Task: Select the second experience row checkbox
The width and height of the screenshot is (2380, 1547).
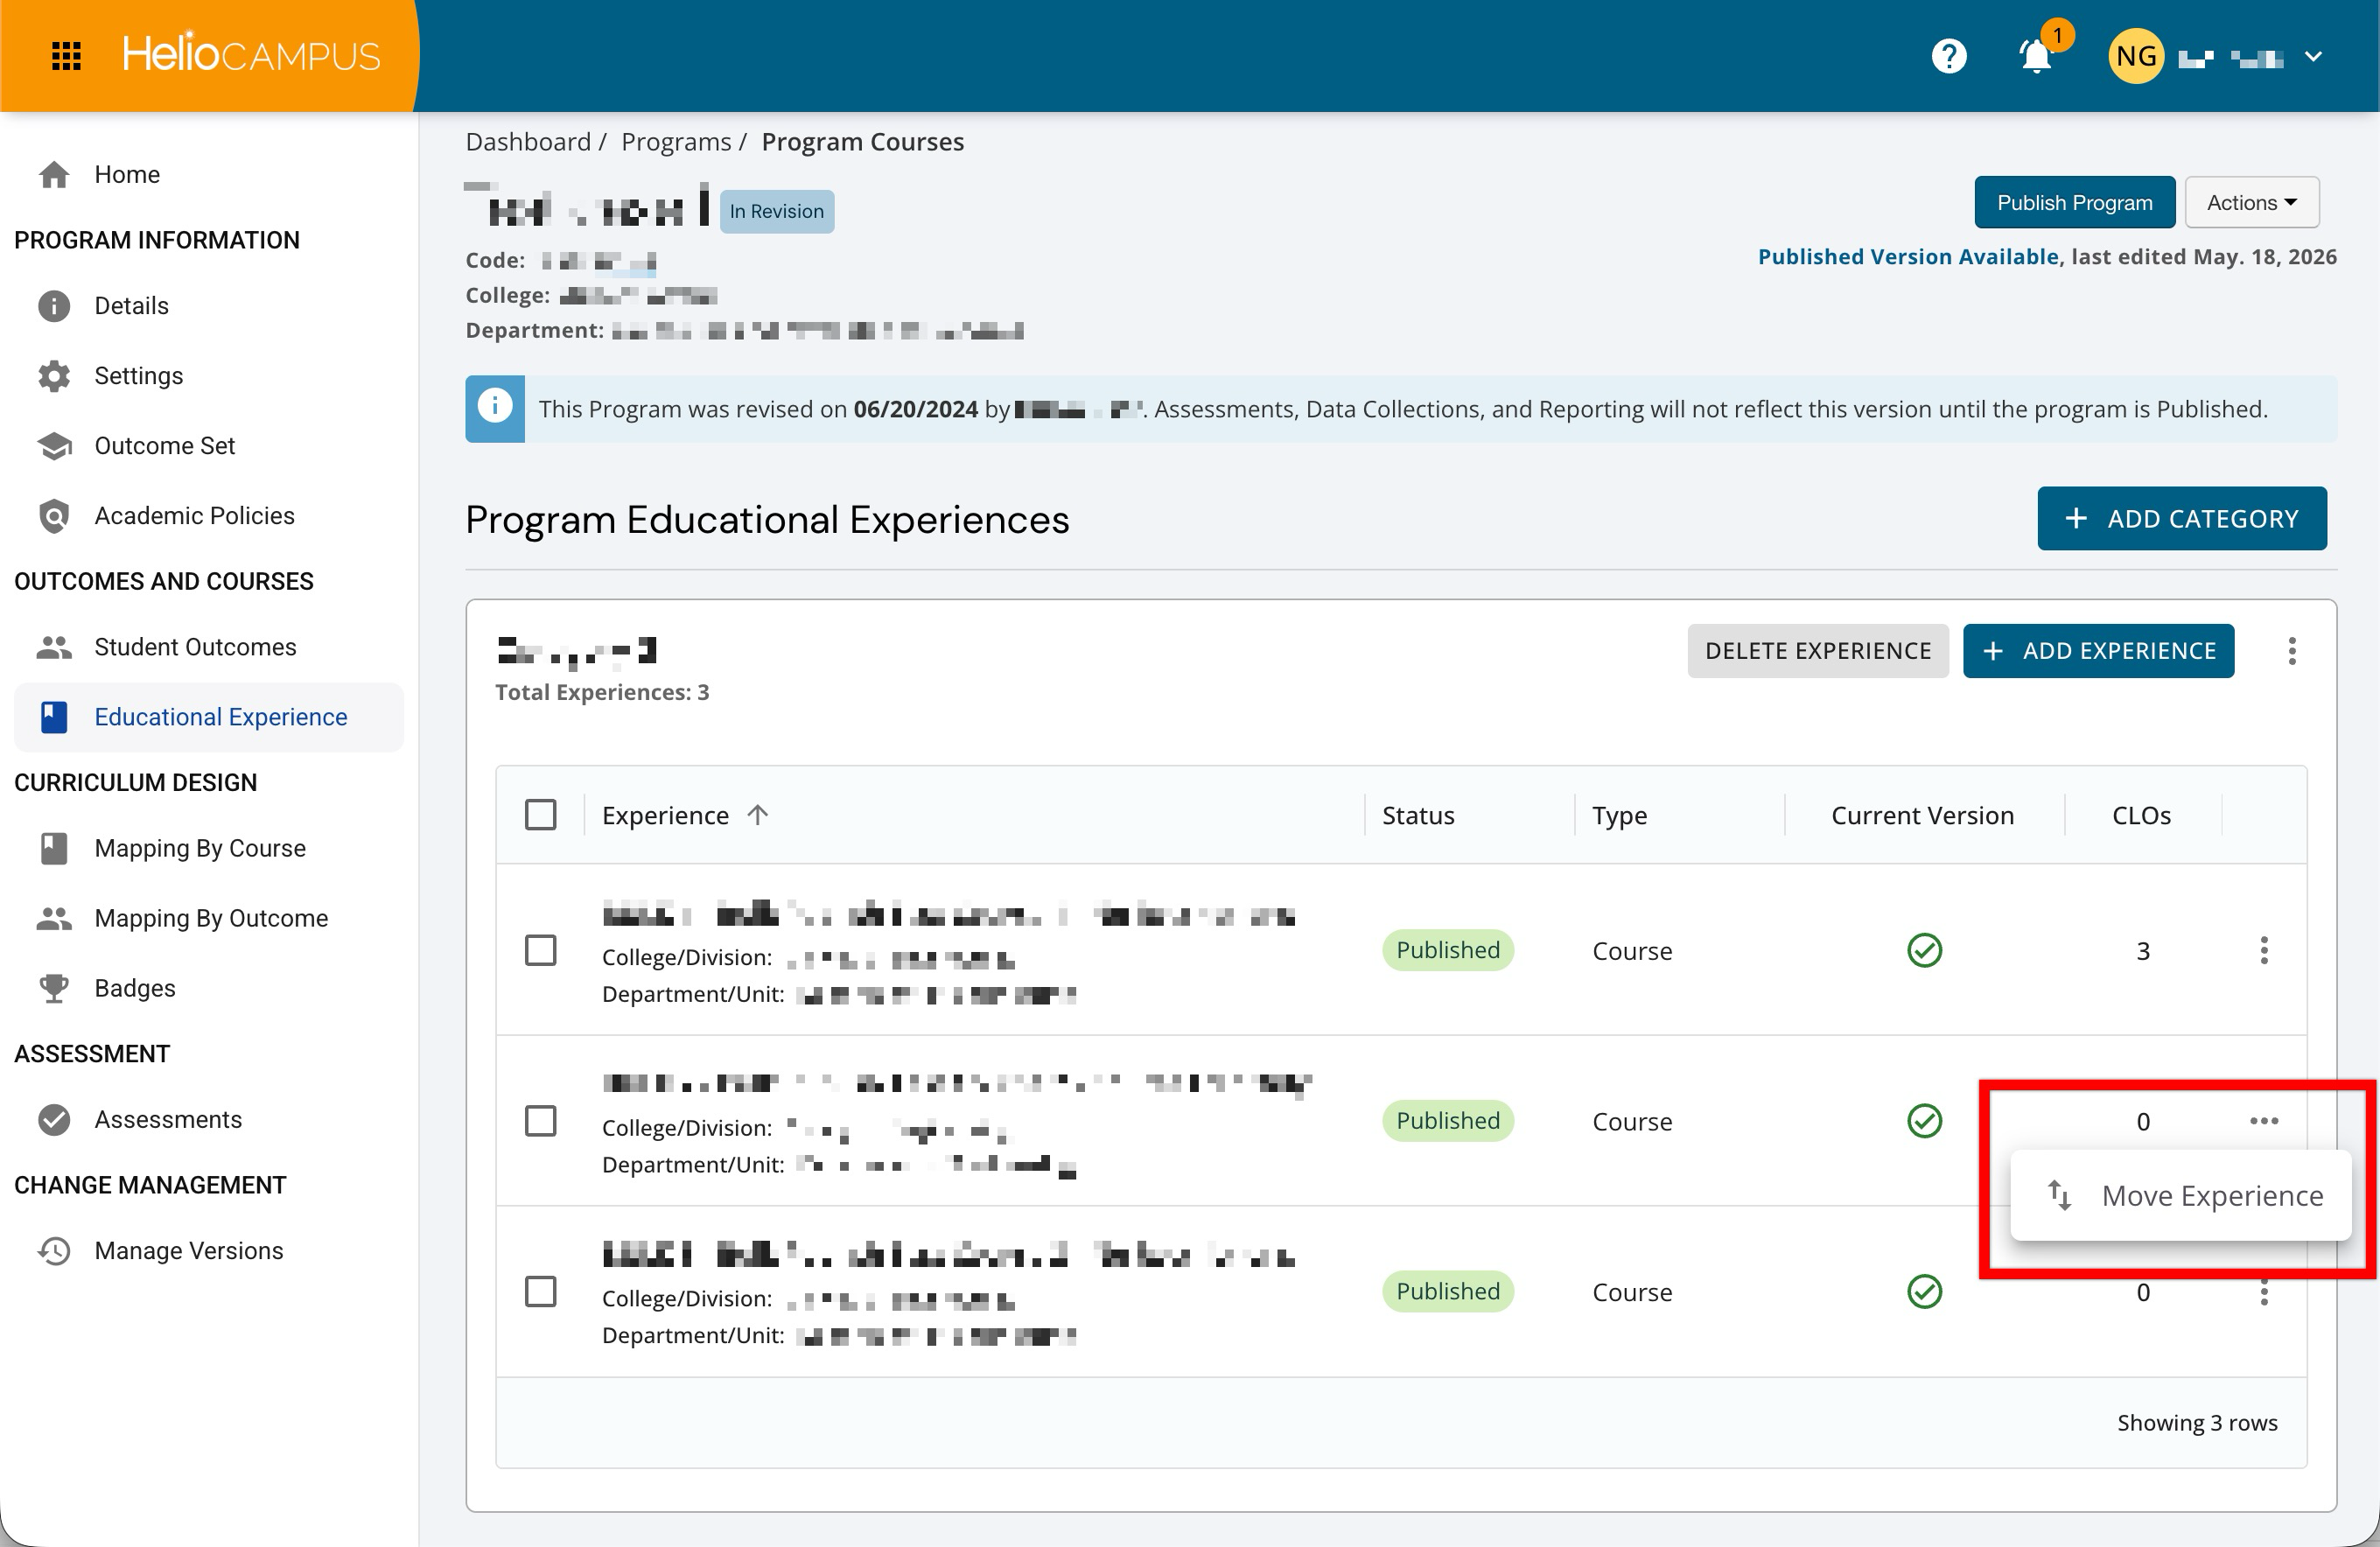Action: point(541,1121)
